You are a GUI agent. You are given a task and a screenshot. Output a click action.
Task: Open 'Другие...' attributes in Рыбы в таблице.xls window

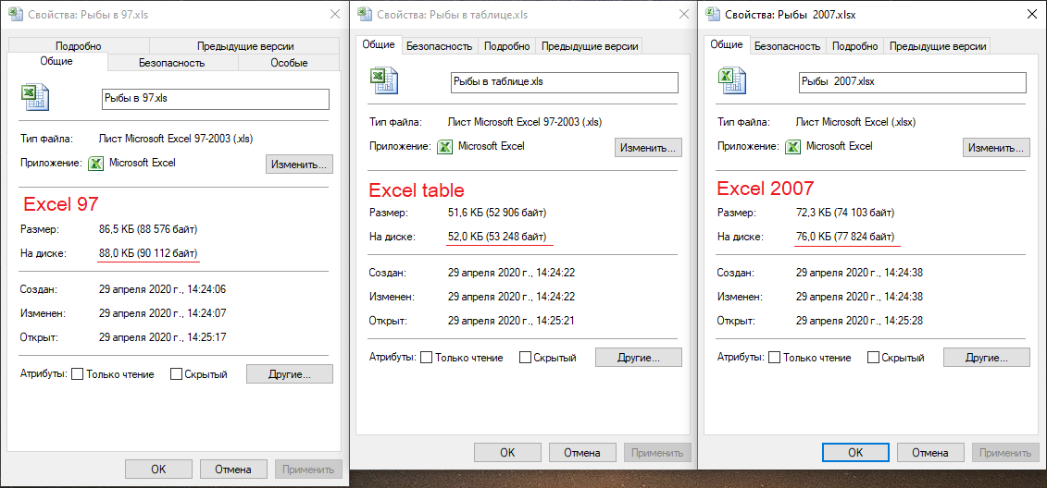point(638,358)
